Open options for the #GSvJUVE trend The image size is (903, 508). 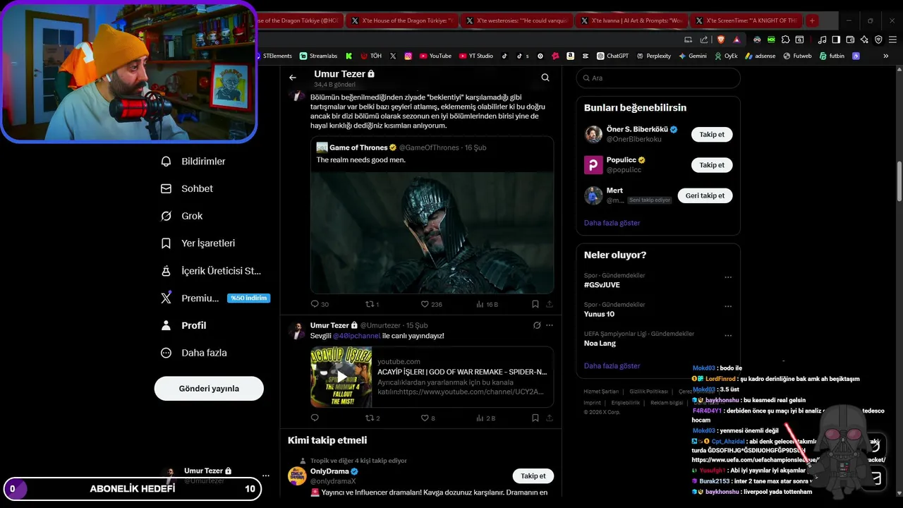[728, 277]
